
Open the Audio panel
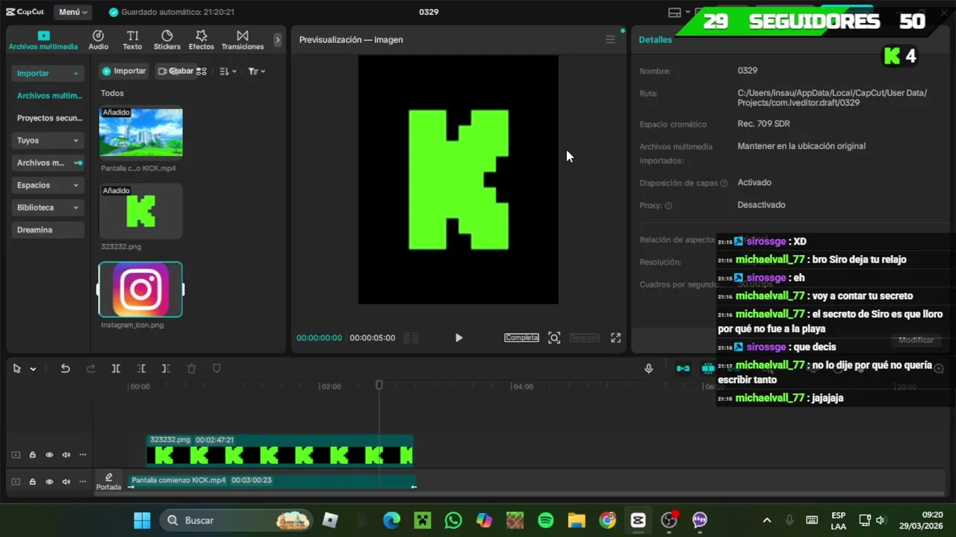point(98,40)
